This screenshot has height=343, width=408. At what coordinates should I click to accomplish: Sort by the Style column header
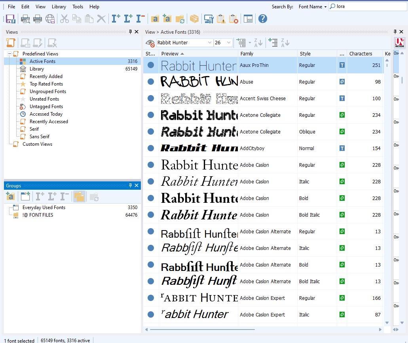[x=317, y=53]
